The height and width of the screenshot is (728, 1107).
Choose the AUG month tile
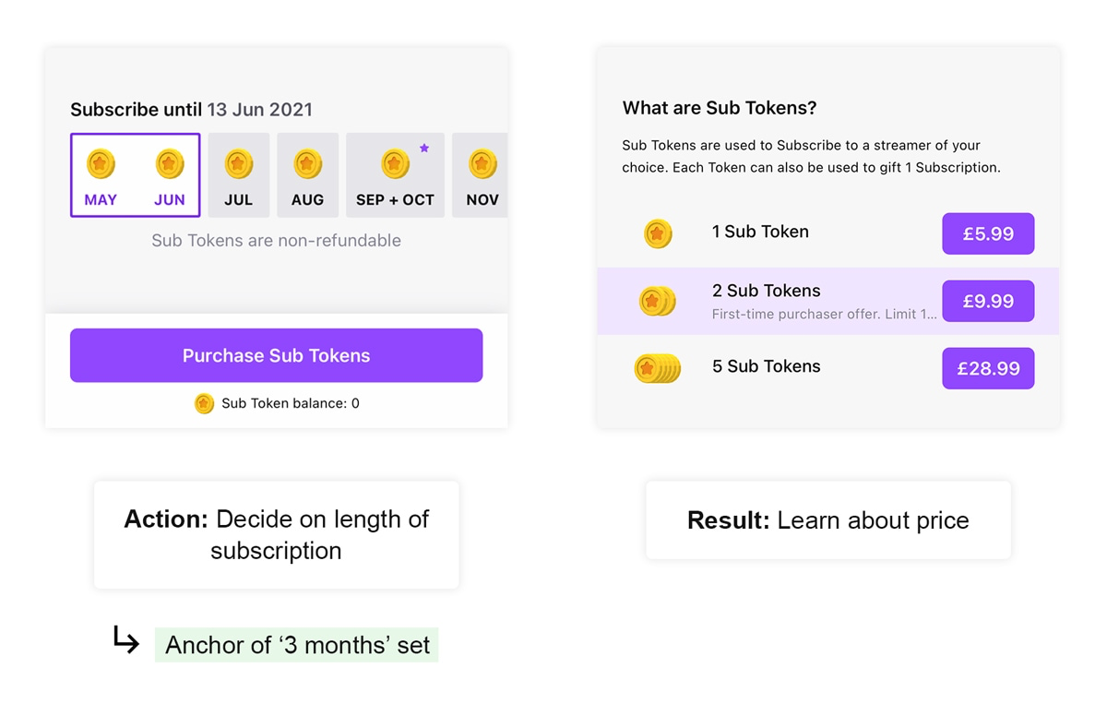[x=307, y=175]
